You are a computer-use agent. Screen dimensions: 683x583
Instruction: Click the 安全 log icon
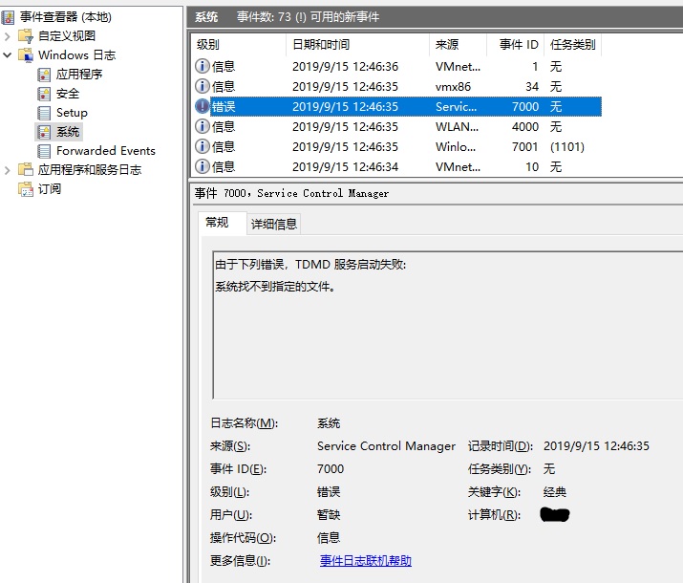44,94
